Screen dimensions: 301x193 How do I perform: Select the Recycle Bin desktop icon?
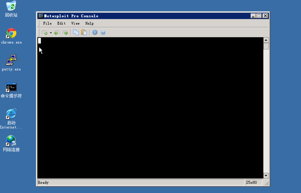pyautogui.click(x=11, y=9)
